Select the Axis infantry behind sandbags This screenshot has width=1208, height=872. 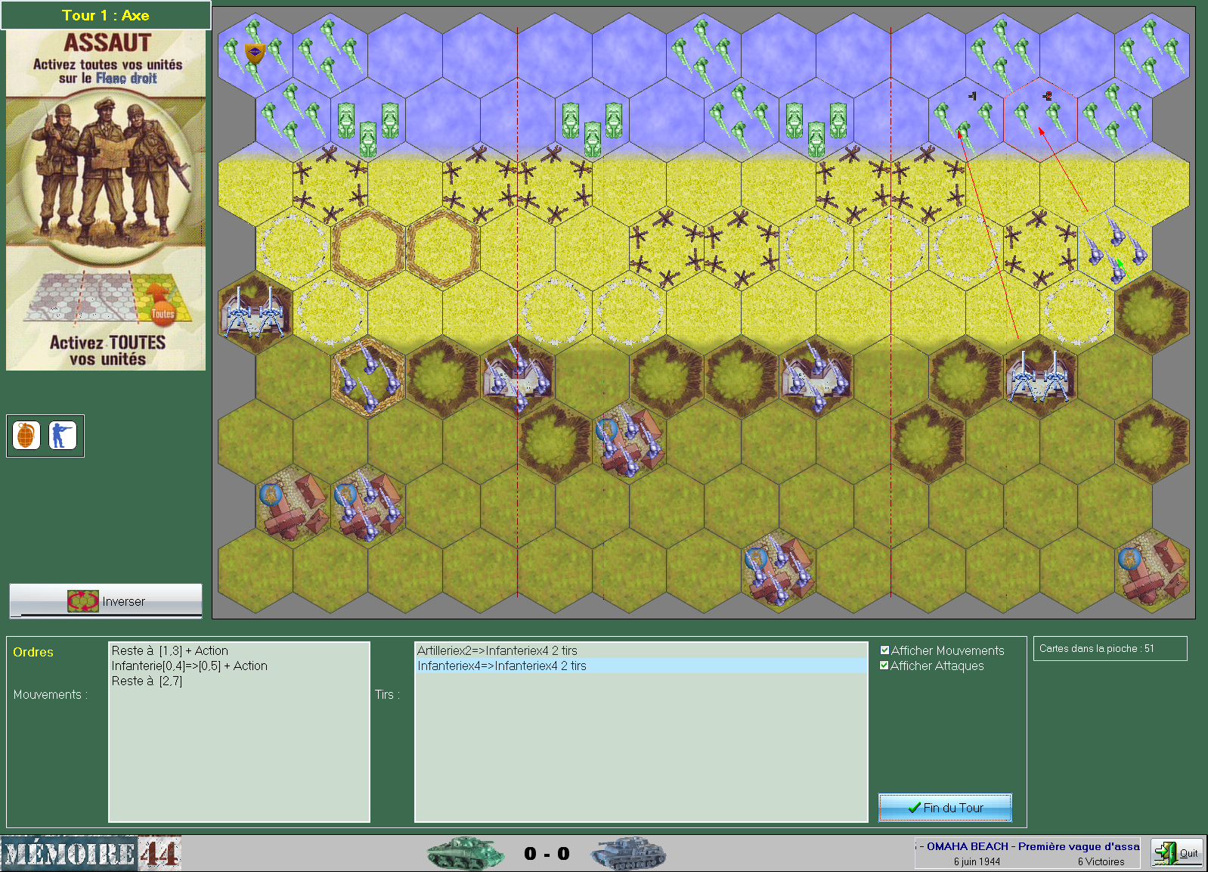click(x=367, y=376)
